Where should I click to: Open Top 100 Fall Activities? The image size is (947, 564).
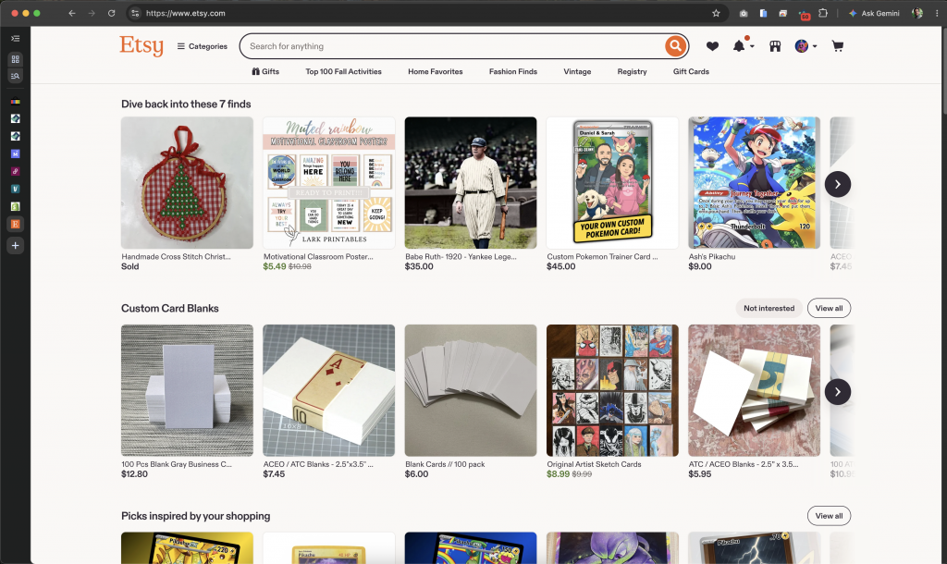tap(343, 71)
